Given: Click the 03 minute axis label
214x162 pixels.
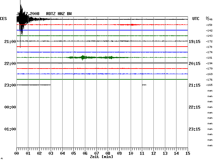Looking at the screenshot, I should [x=51, y=153].
